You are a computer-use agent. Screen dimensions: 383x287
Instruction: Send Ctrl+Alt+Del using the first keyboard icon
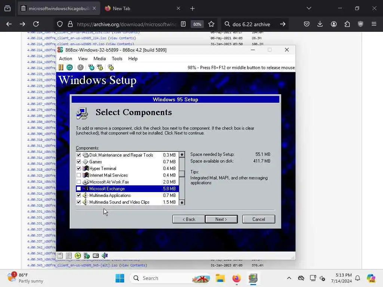[x=91, y=67]
